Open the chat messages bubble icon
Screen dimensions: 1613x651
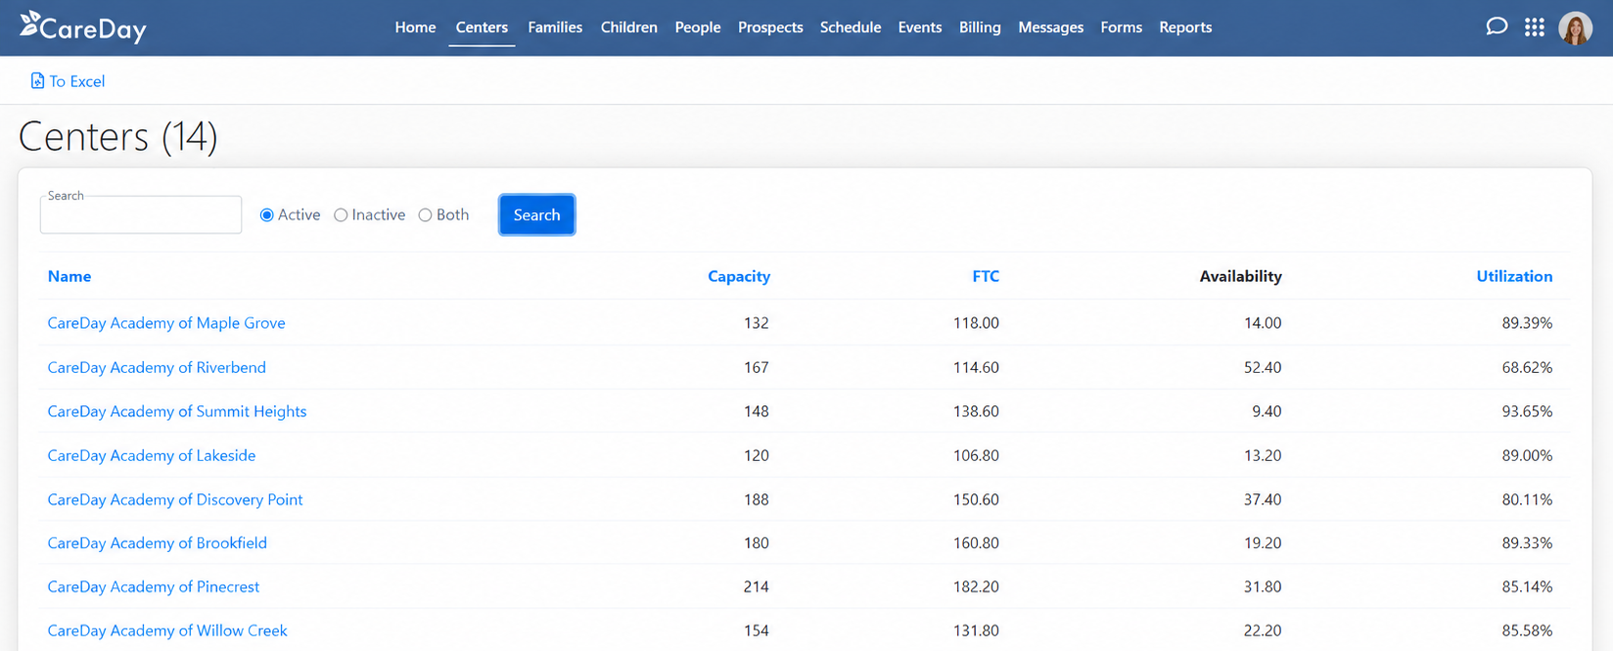[x=1497, y=27]
